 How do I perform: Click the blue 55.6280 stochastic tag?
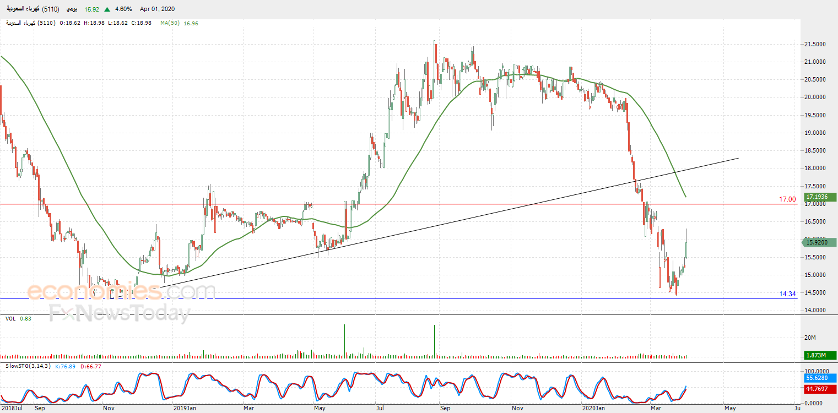820,378
